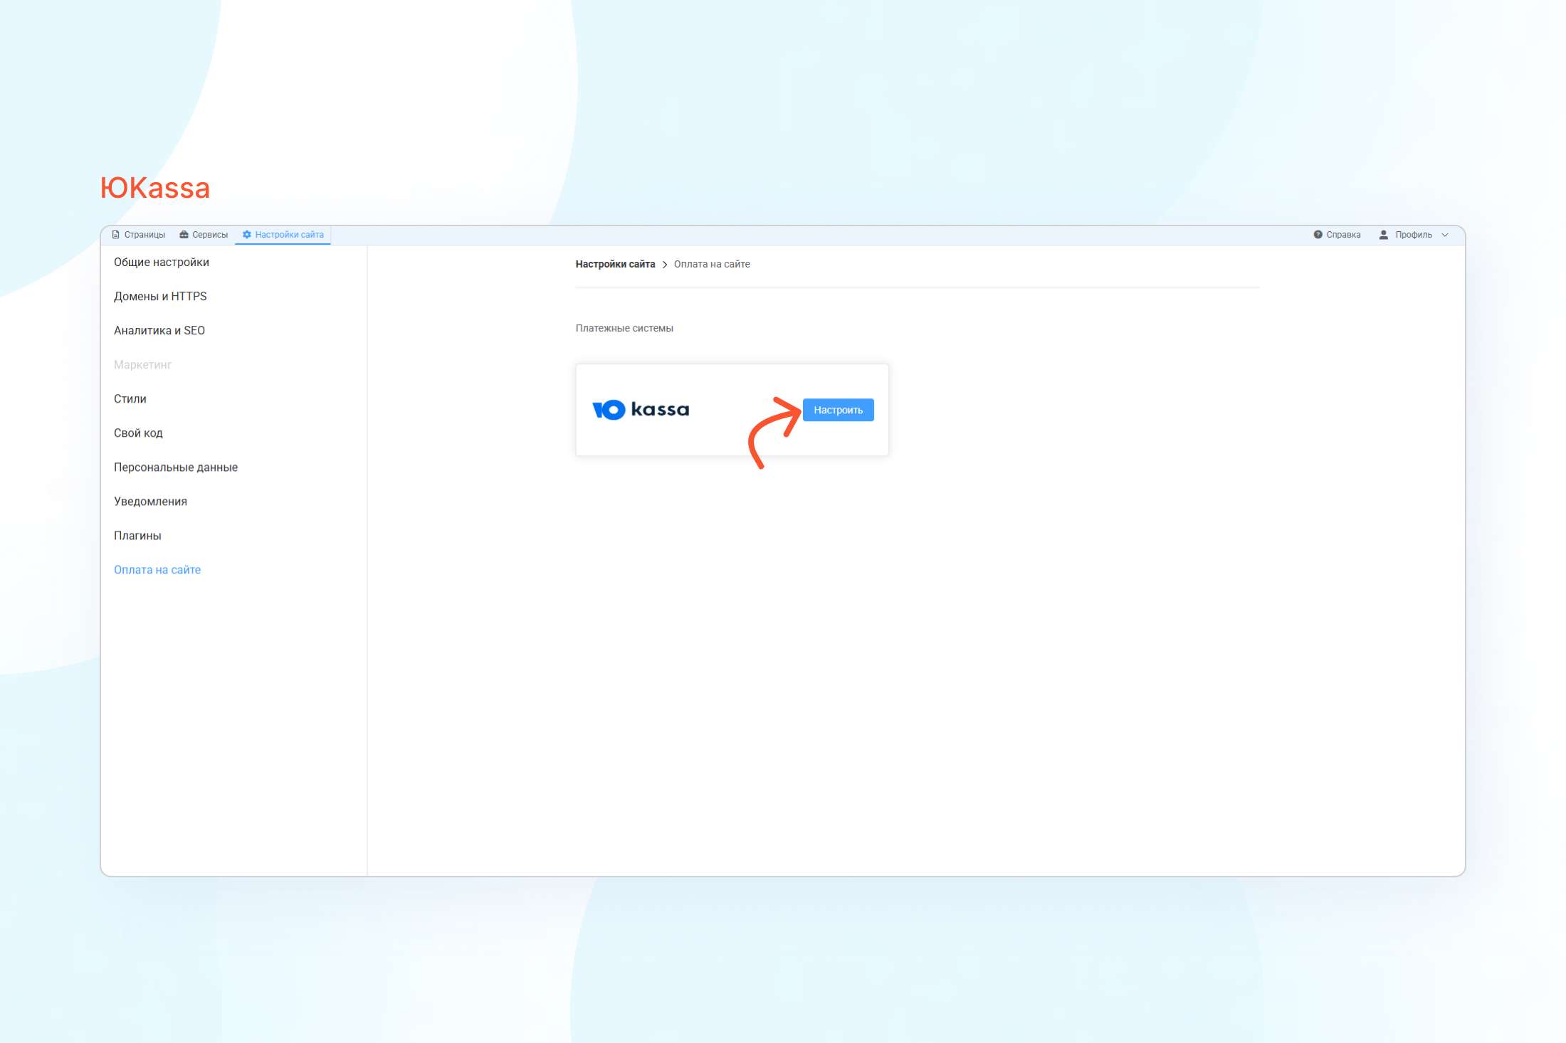Click the breadcrumb chevron separator

pos(665,265)
